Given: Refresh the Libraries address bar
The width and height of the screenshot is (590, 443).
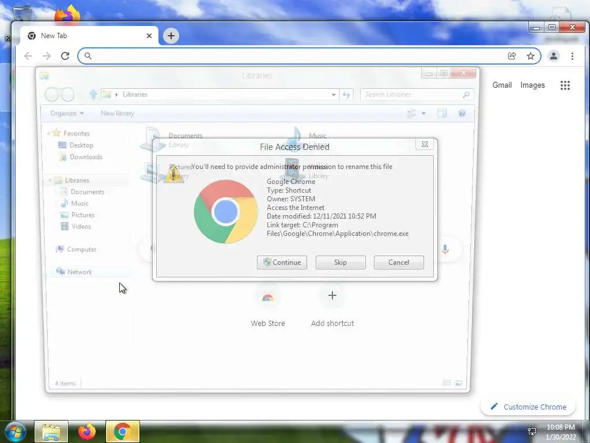Looking at the screenshot, I should click(x=346, y=95).
